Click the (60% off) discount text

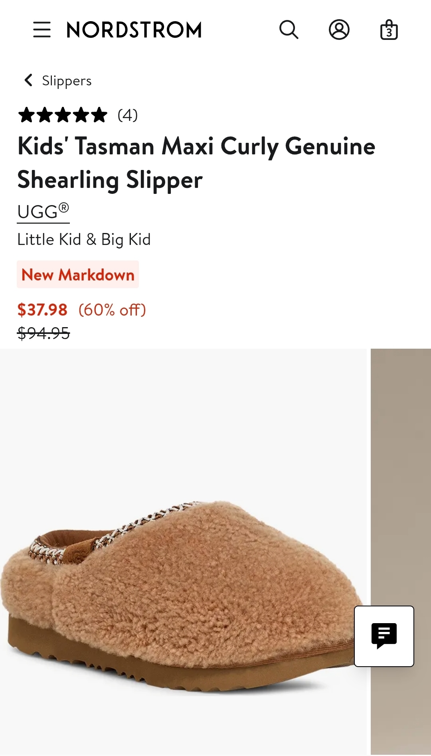point(112,310)
